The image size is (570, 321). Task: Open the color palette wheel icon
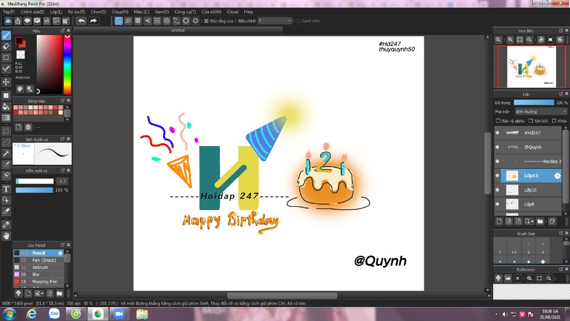click(20, 89)
